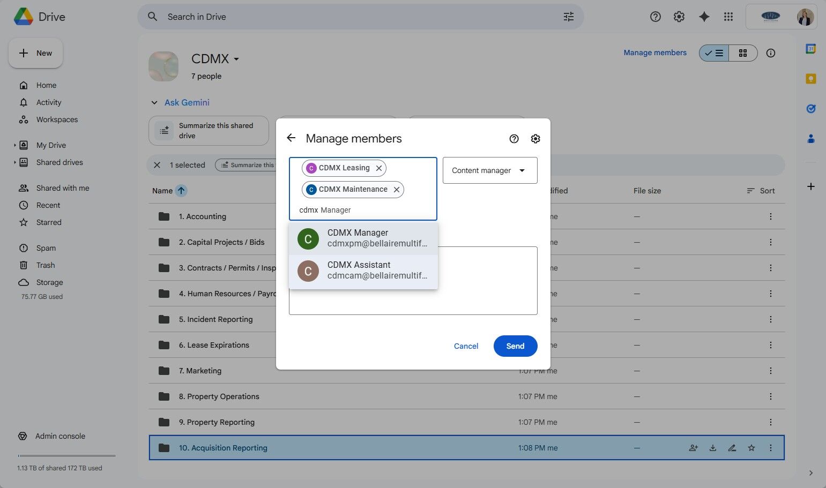Rename the 10. Acquisition Reporting folder
The width and height of the screenshot is (826, 488).
point(732,448)
